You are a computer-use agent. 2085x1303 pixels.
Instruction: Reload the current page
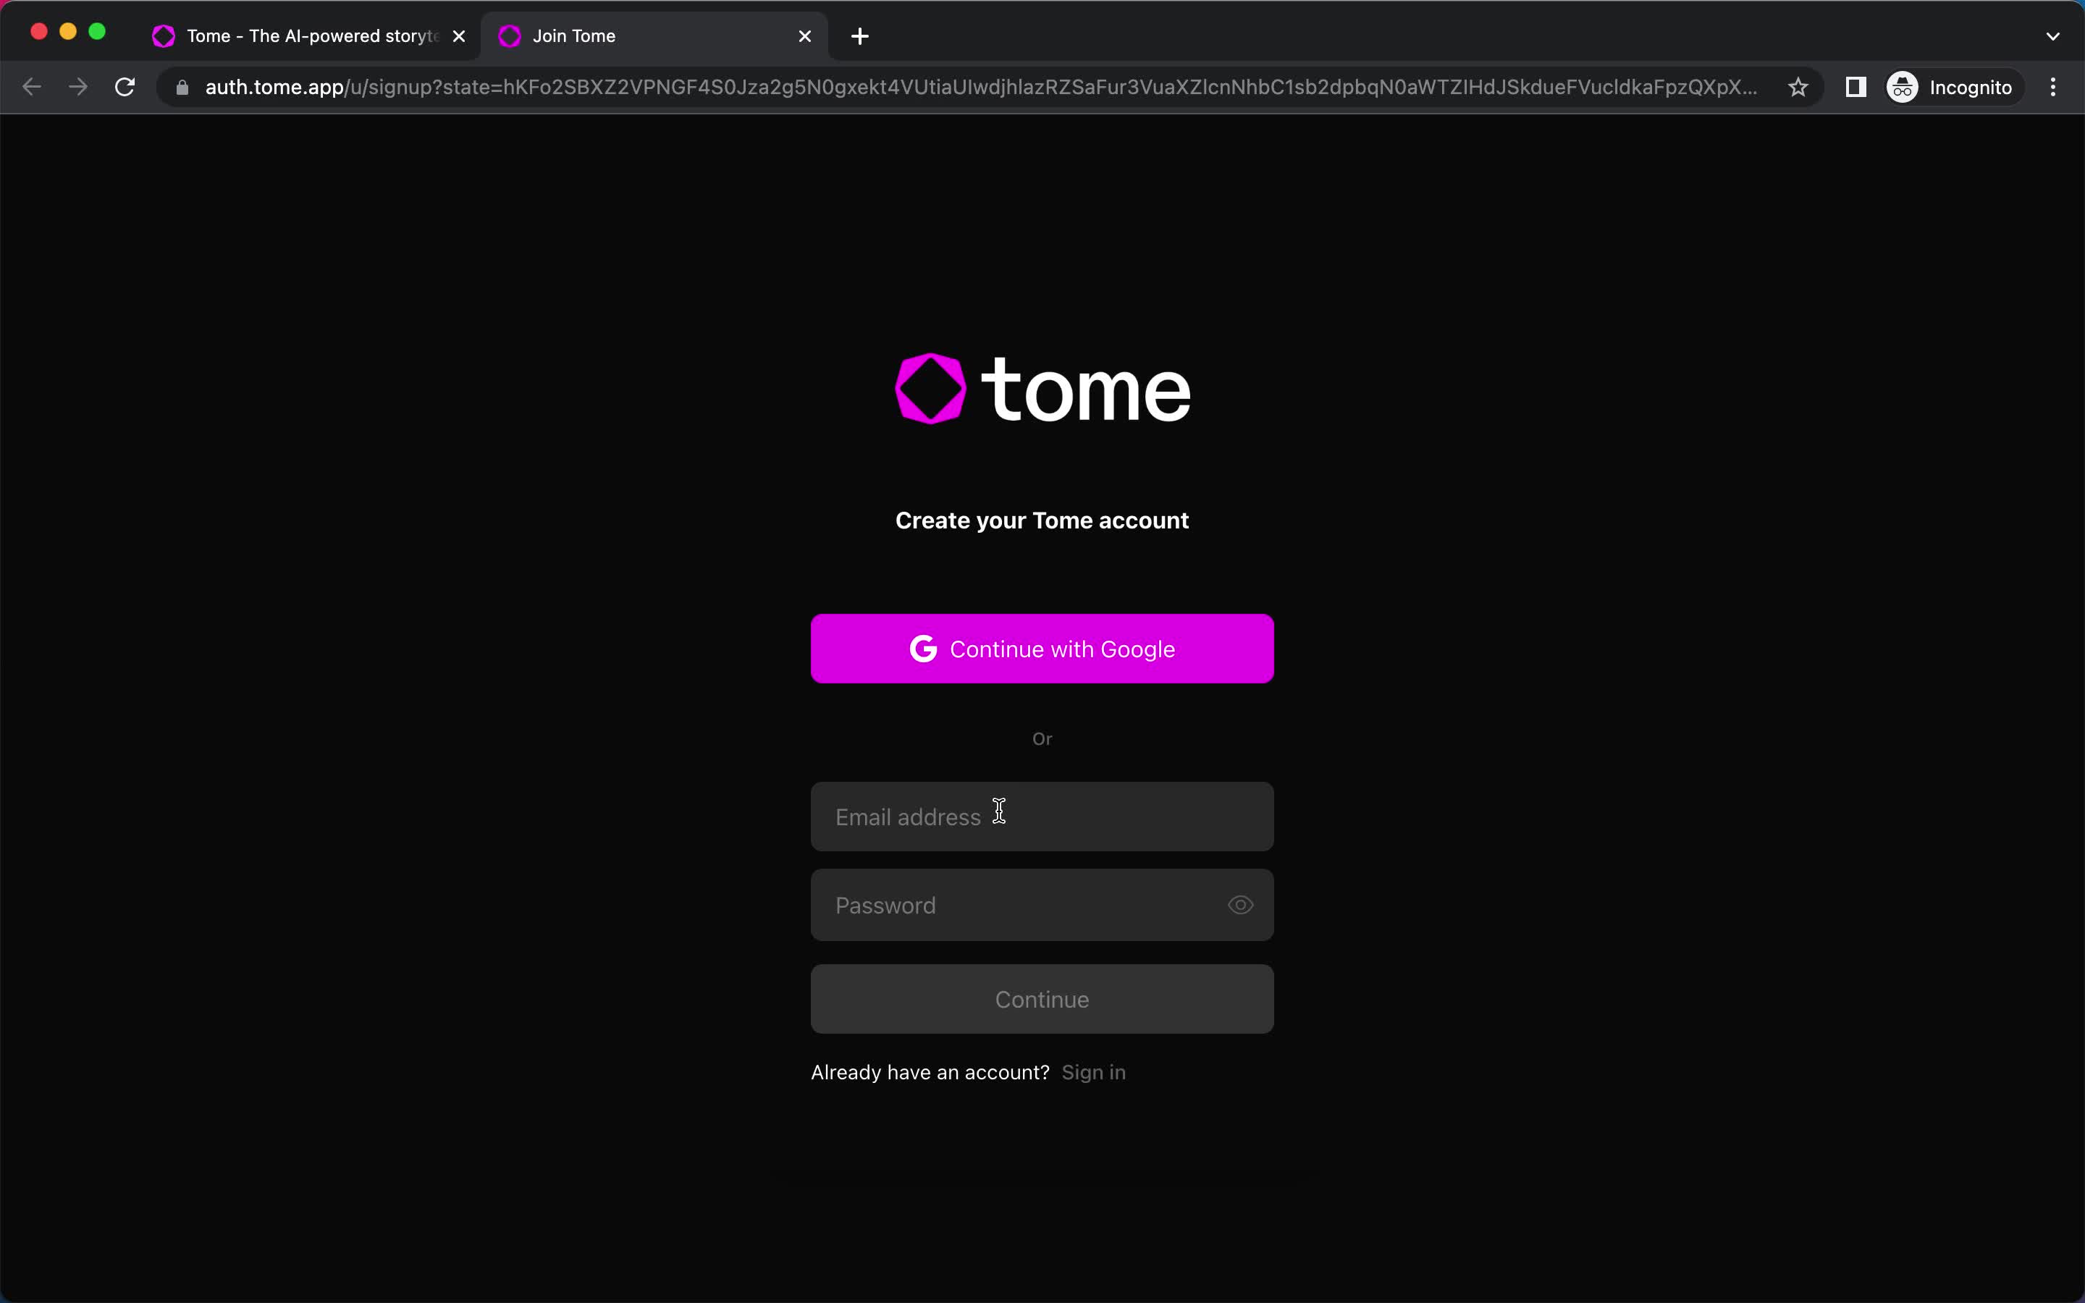point(125,87)
